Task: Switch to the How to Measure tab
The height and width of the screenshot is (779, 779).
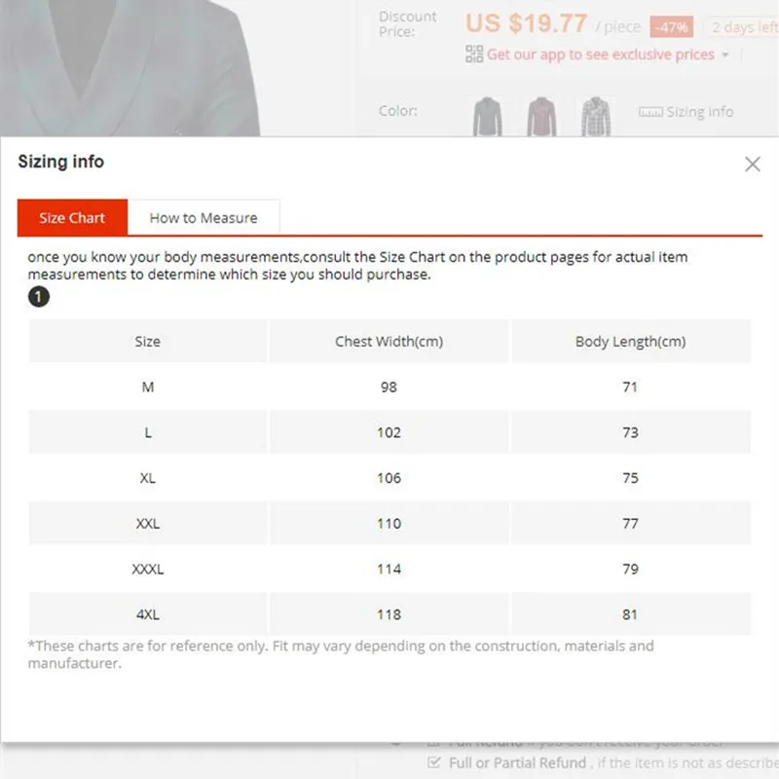Action: (204, 217)
